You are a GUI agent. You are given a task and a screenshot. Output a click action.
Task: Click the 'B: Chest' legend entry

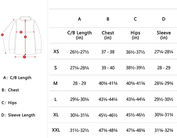coord(10,90)
